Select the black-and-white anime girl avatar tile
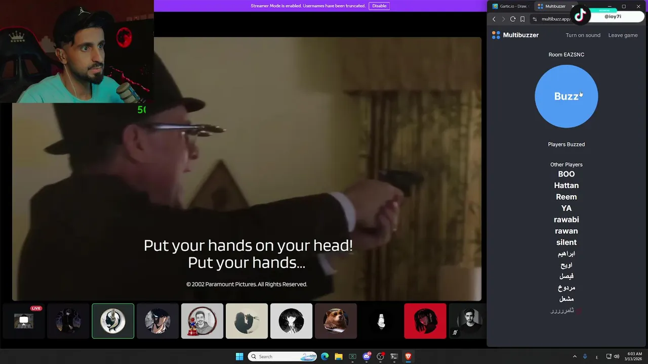The width and height of the screenshot is (648, 364). point(291,321)
